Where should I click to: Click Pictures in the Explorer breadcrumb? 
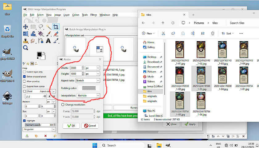[199, 23]
